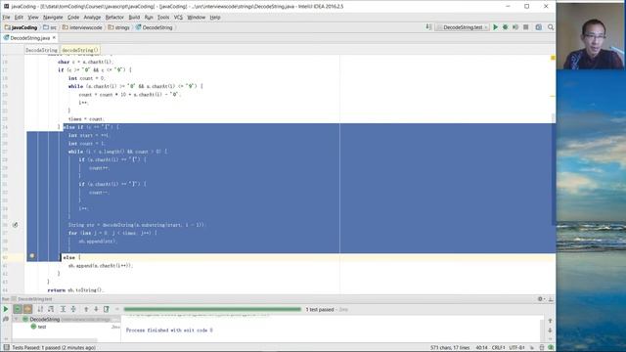626x352 pixels.
Task: Toggle show ignored tests button
Action: click(x=27, y=309)
